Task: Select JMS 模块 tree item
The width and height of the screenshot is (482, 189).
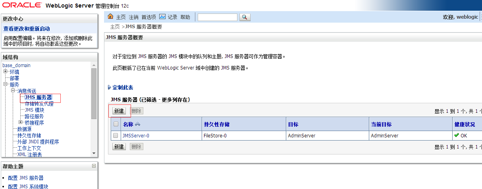Action: click(x=35, y=110)
